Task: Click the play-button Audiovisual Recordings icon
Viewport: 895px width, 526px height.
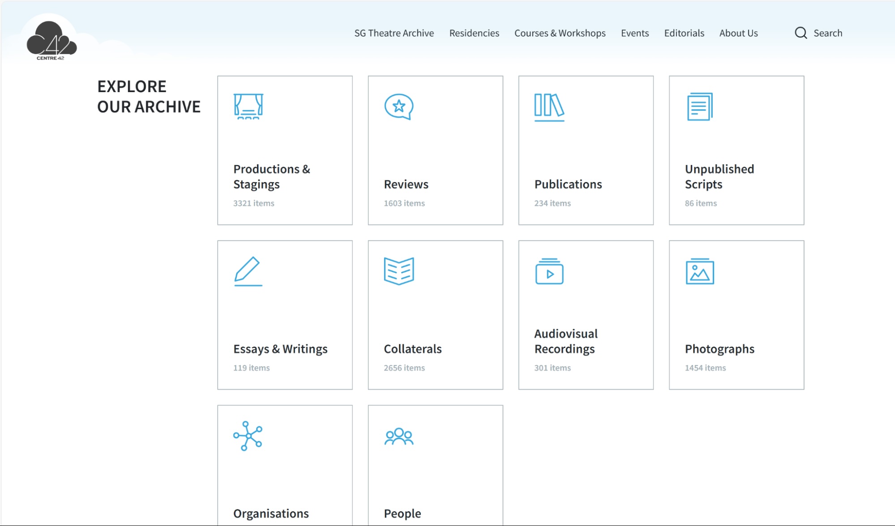Action: 549,271
